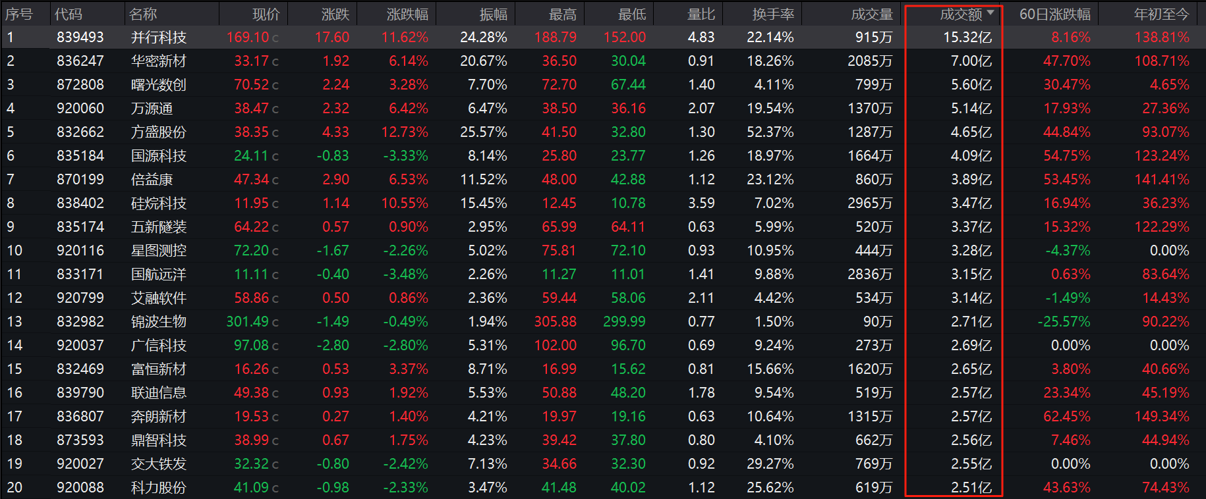
Task: Select stock 联迪信息
Action: click(159, 393)
